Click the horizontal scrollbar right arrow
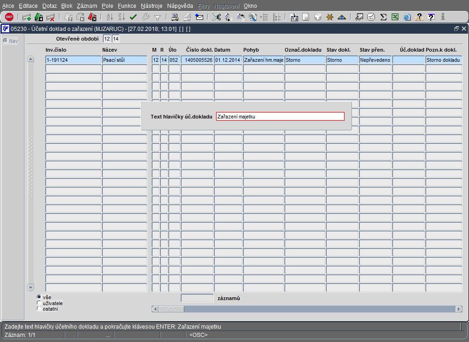The height and width of the screenshot is (342, 469). point(459,309)
